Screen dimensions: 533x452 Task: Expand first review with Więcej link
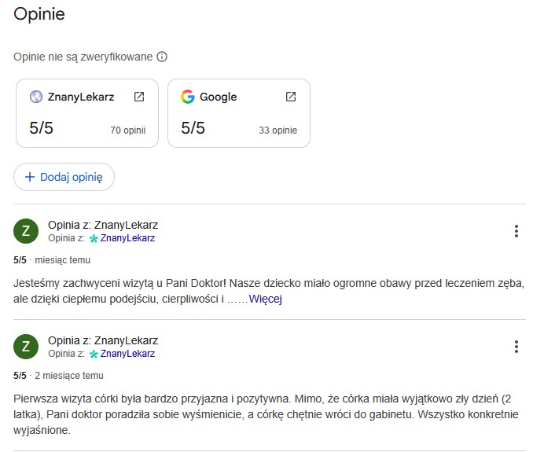265,299
